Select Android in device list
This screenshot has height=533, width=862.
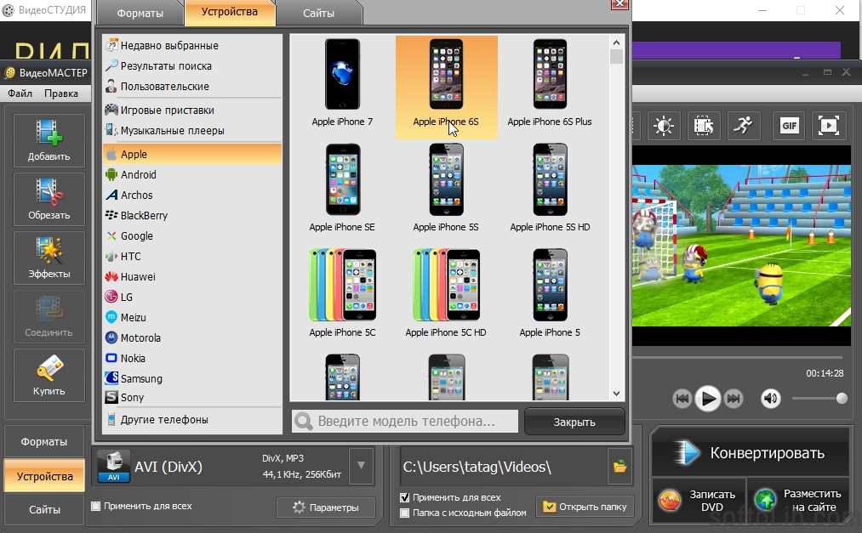tap(191, 174)
